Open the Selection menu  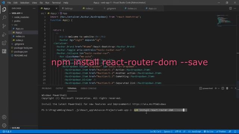25,3
